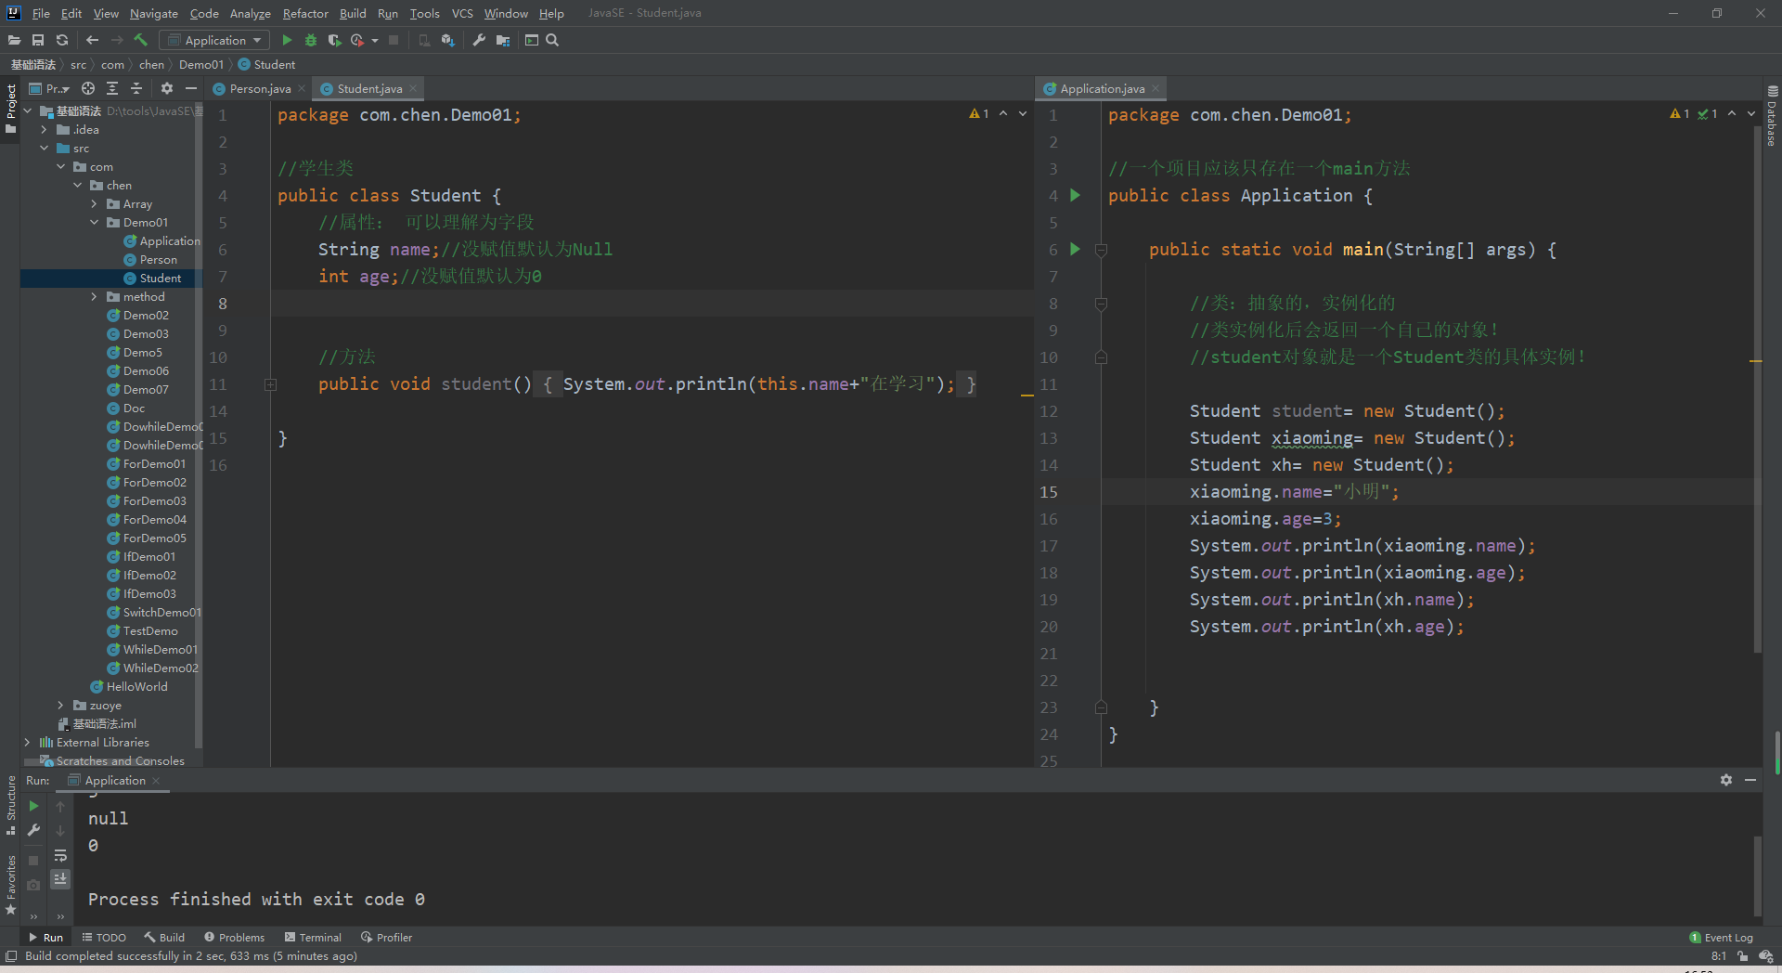Open the Terminal tool window

tap(314, 938)
